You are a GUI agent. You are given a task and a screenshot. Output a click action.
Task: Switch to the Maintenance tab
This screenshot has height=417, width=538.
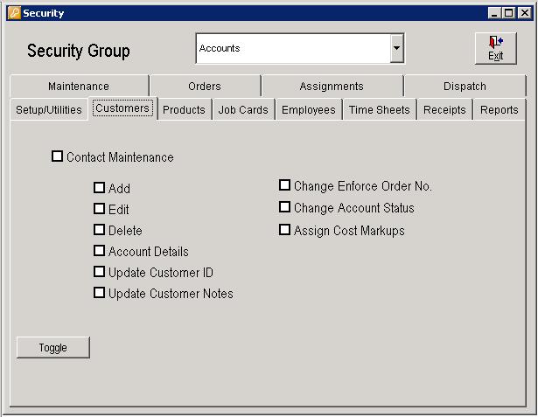pos(79,87)
